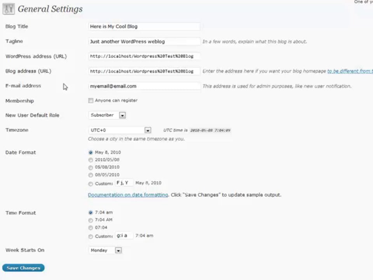The height and width of the screenshot is (280, 373).
Task: Click the E-mail address input field
Action: (144, 86)
